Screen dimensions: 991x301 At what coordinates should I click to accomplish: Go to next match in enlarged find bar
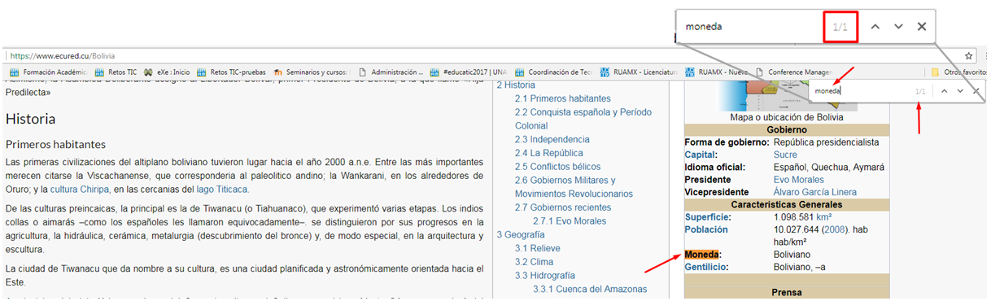898,27
